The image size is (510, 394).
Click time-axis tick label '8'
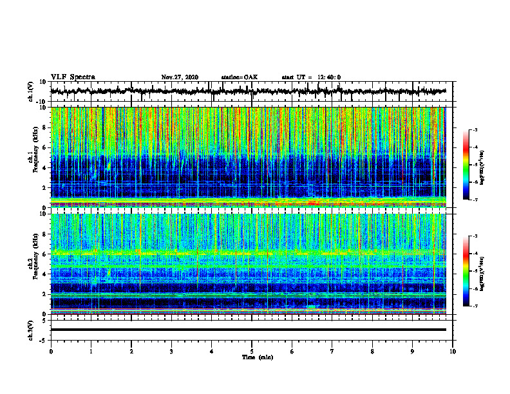click(372, 352)
